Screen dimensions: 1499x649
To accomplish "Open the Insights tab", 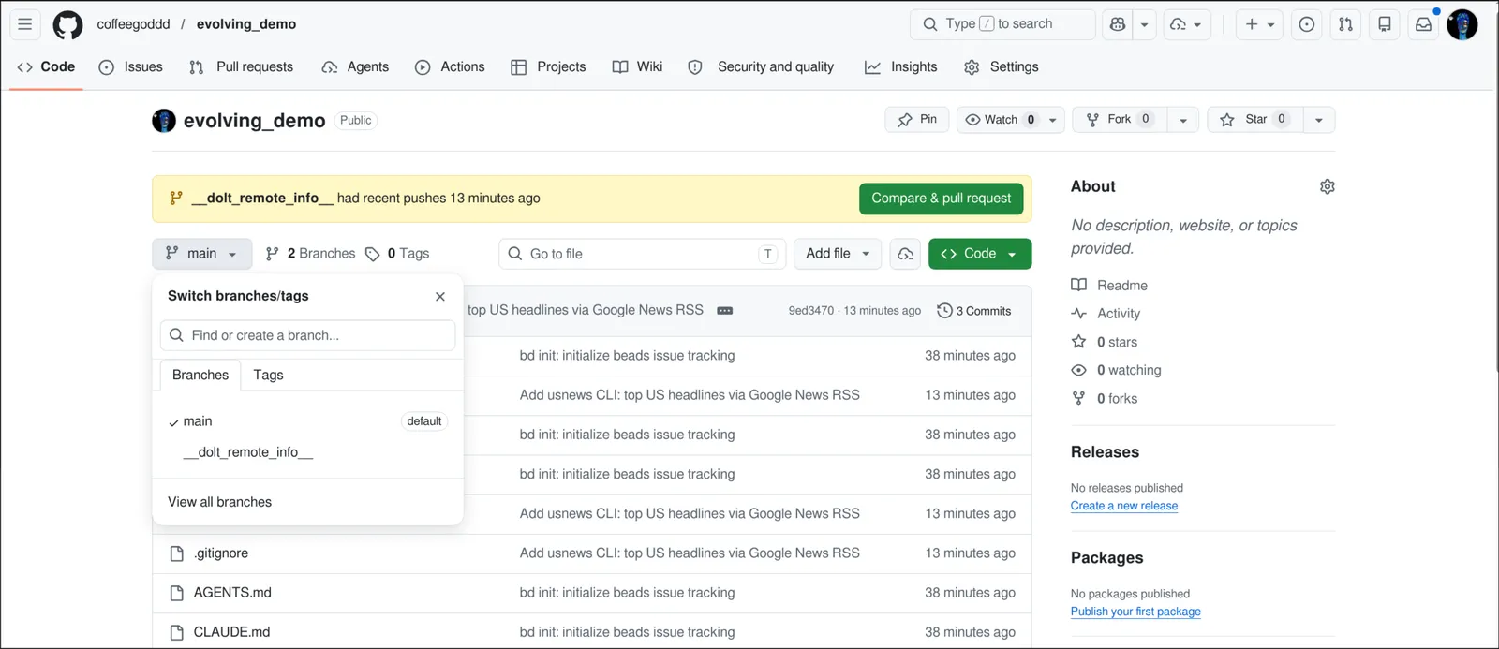I will [901, 67].
